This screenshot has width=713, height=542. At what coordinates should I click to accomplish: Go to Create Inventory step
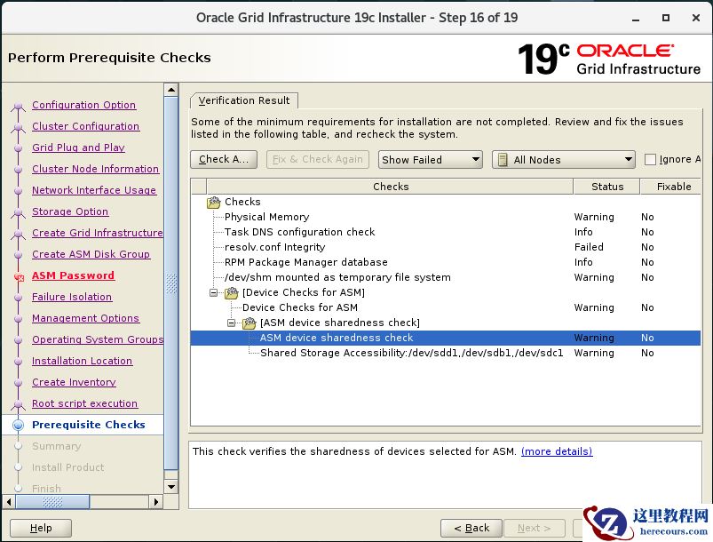point(74,382)
